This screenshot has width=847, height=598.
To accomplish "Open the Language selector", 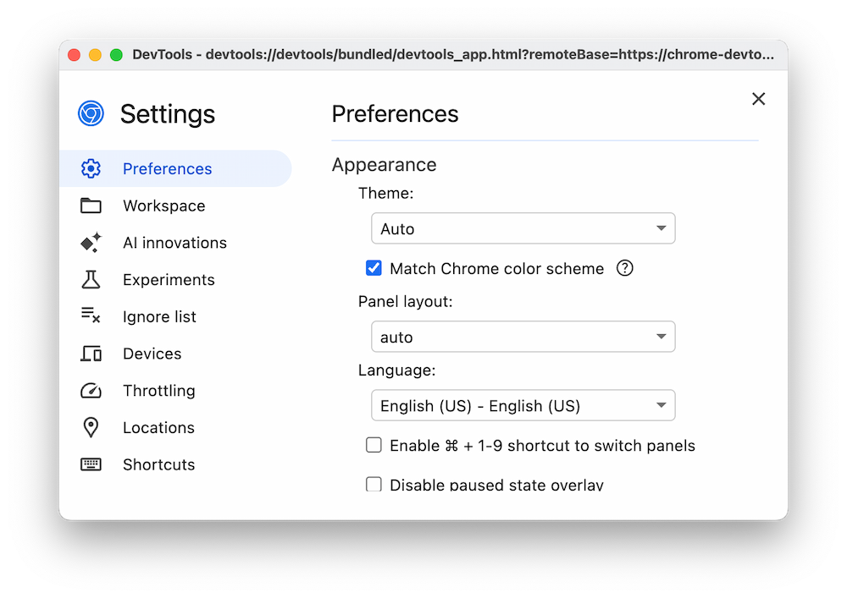I will [523, 405].
